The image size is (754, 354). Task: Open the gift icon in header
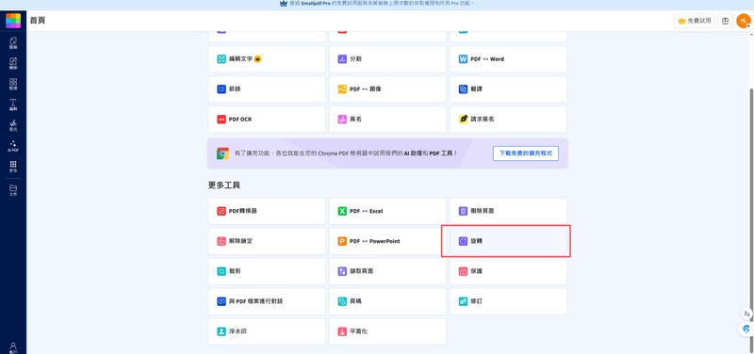pyautogui.click(x=725, y=21)
